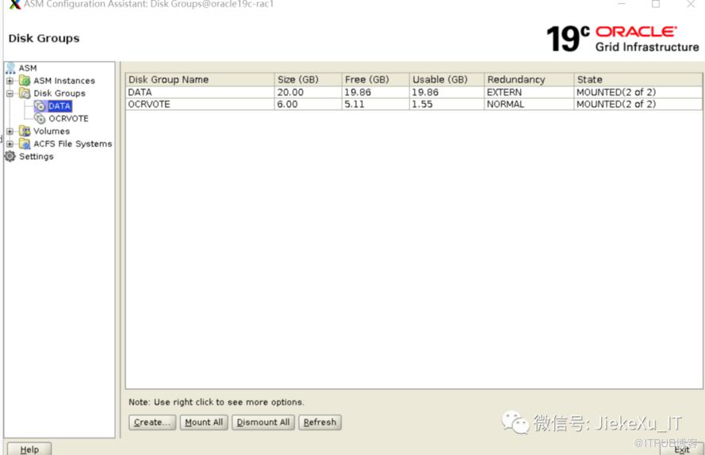Select the ASM root label in the tree

pos(28,68)
